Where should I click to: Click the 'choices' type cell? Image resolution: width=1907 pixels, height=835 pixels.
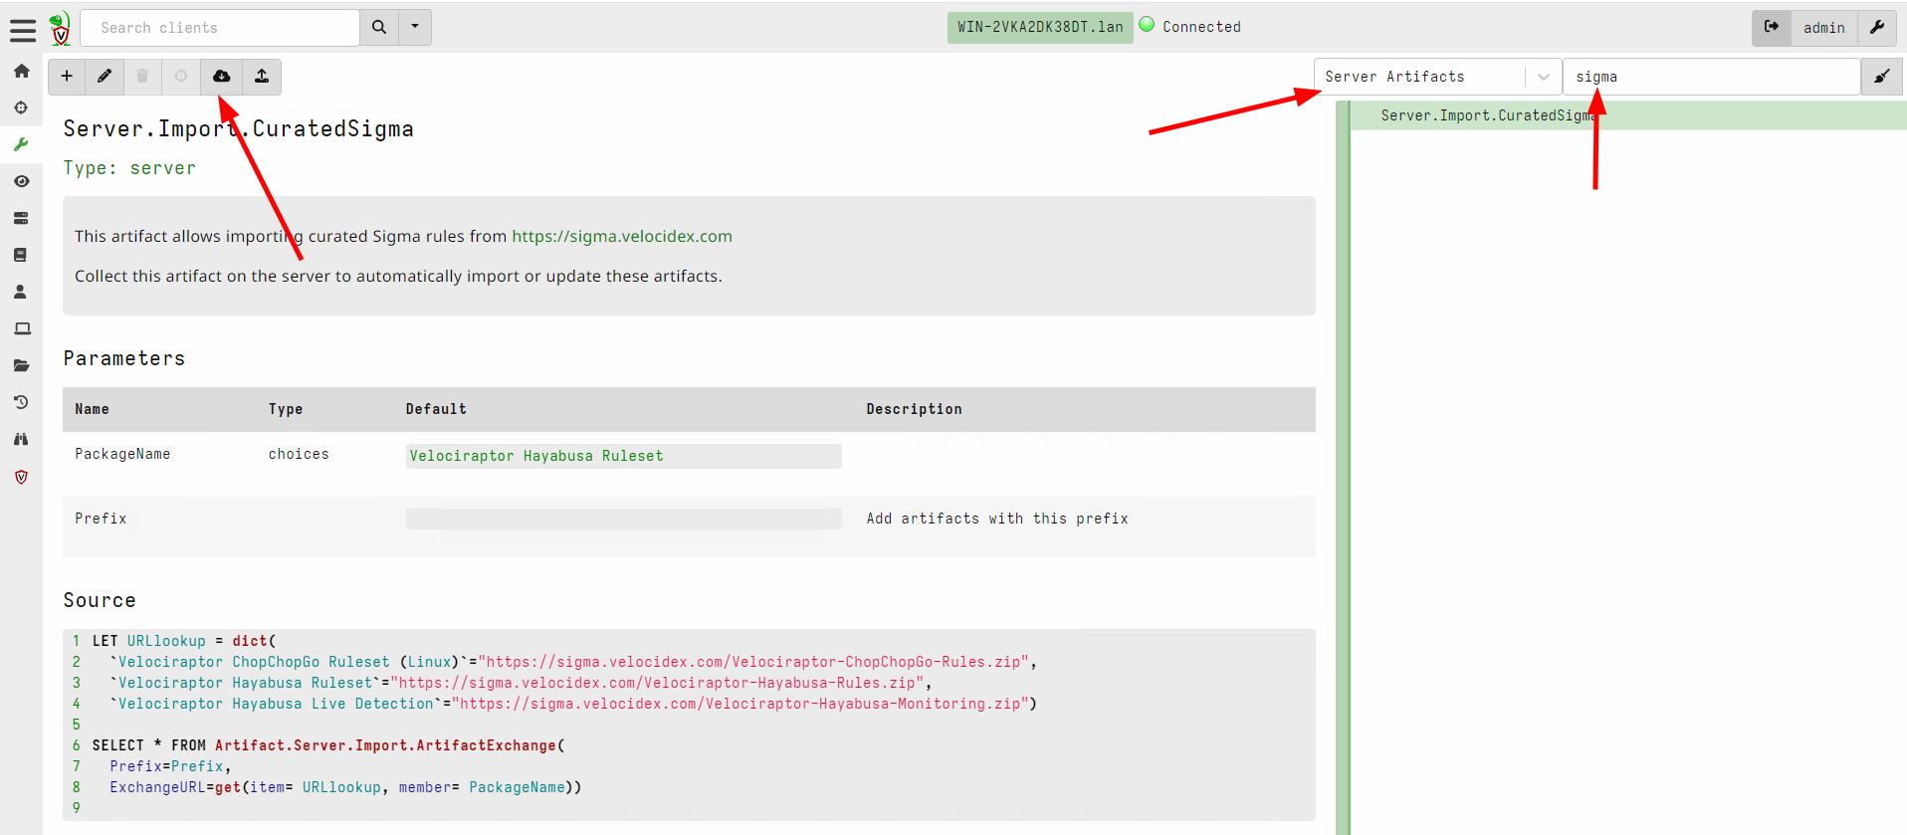click(299, 454)
